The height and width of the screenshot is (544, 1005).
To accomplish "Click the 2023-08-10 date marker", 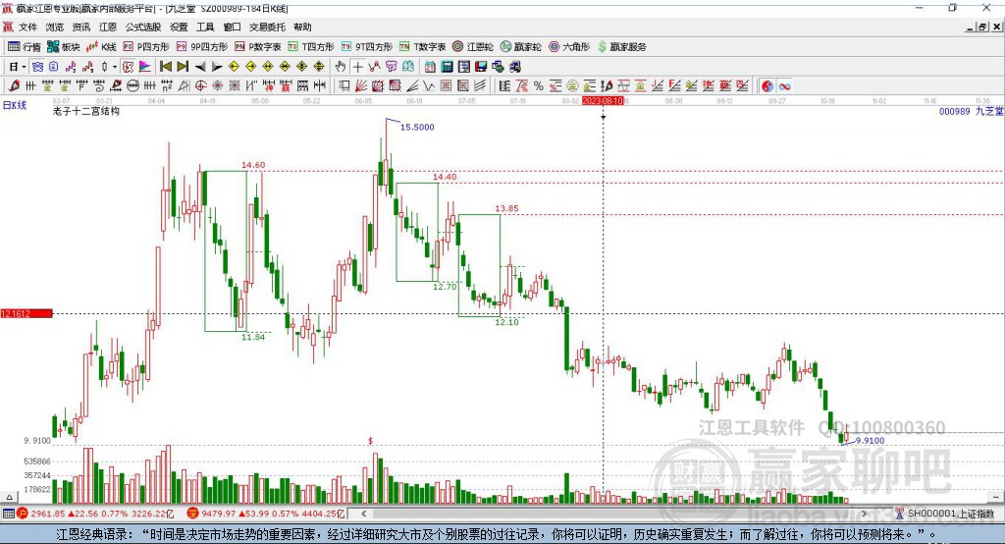I will tap(603, 101).
